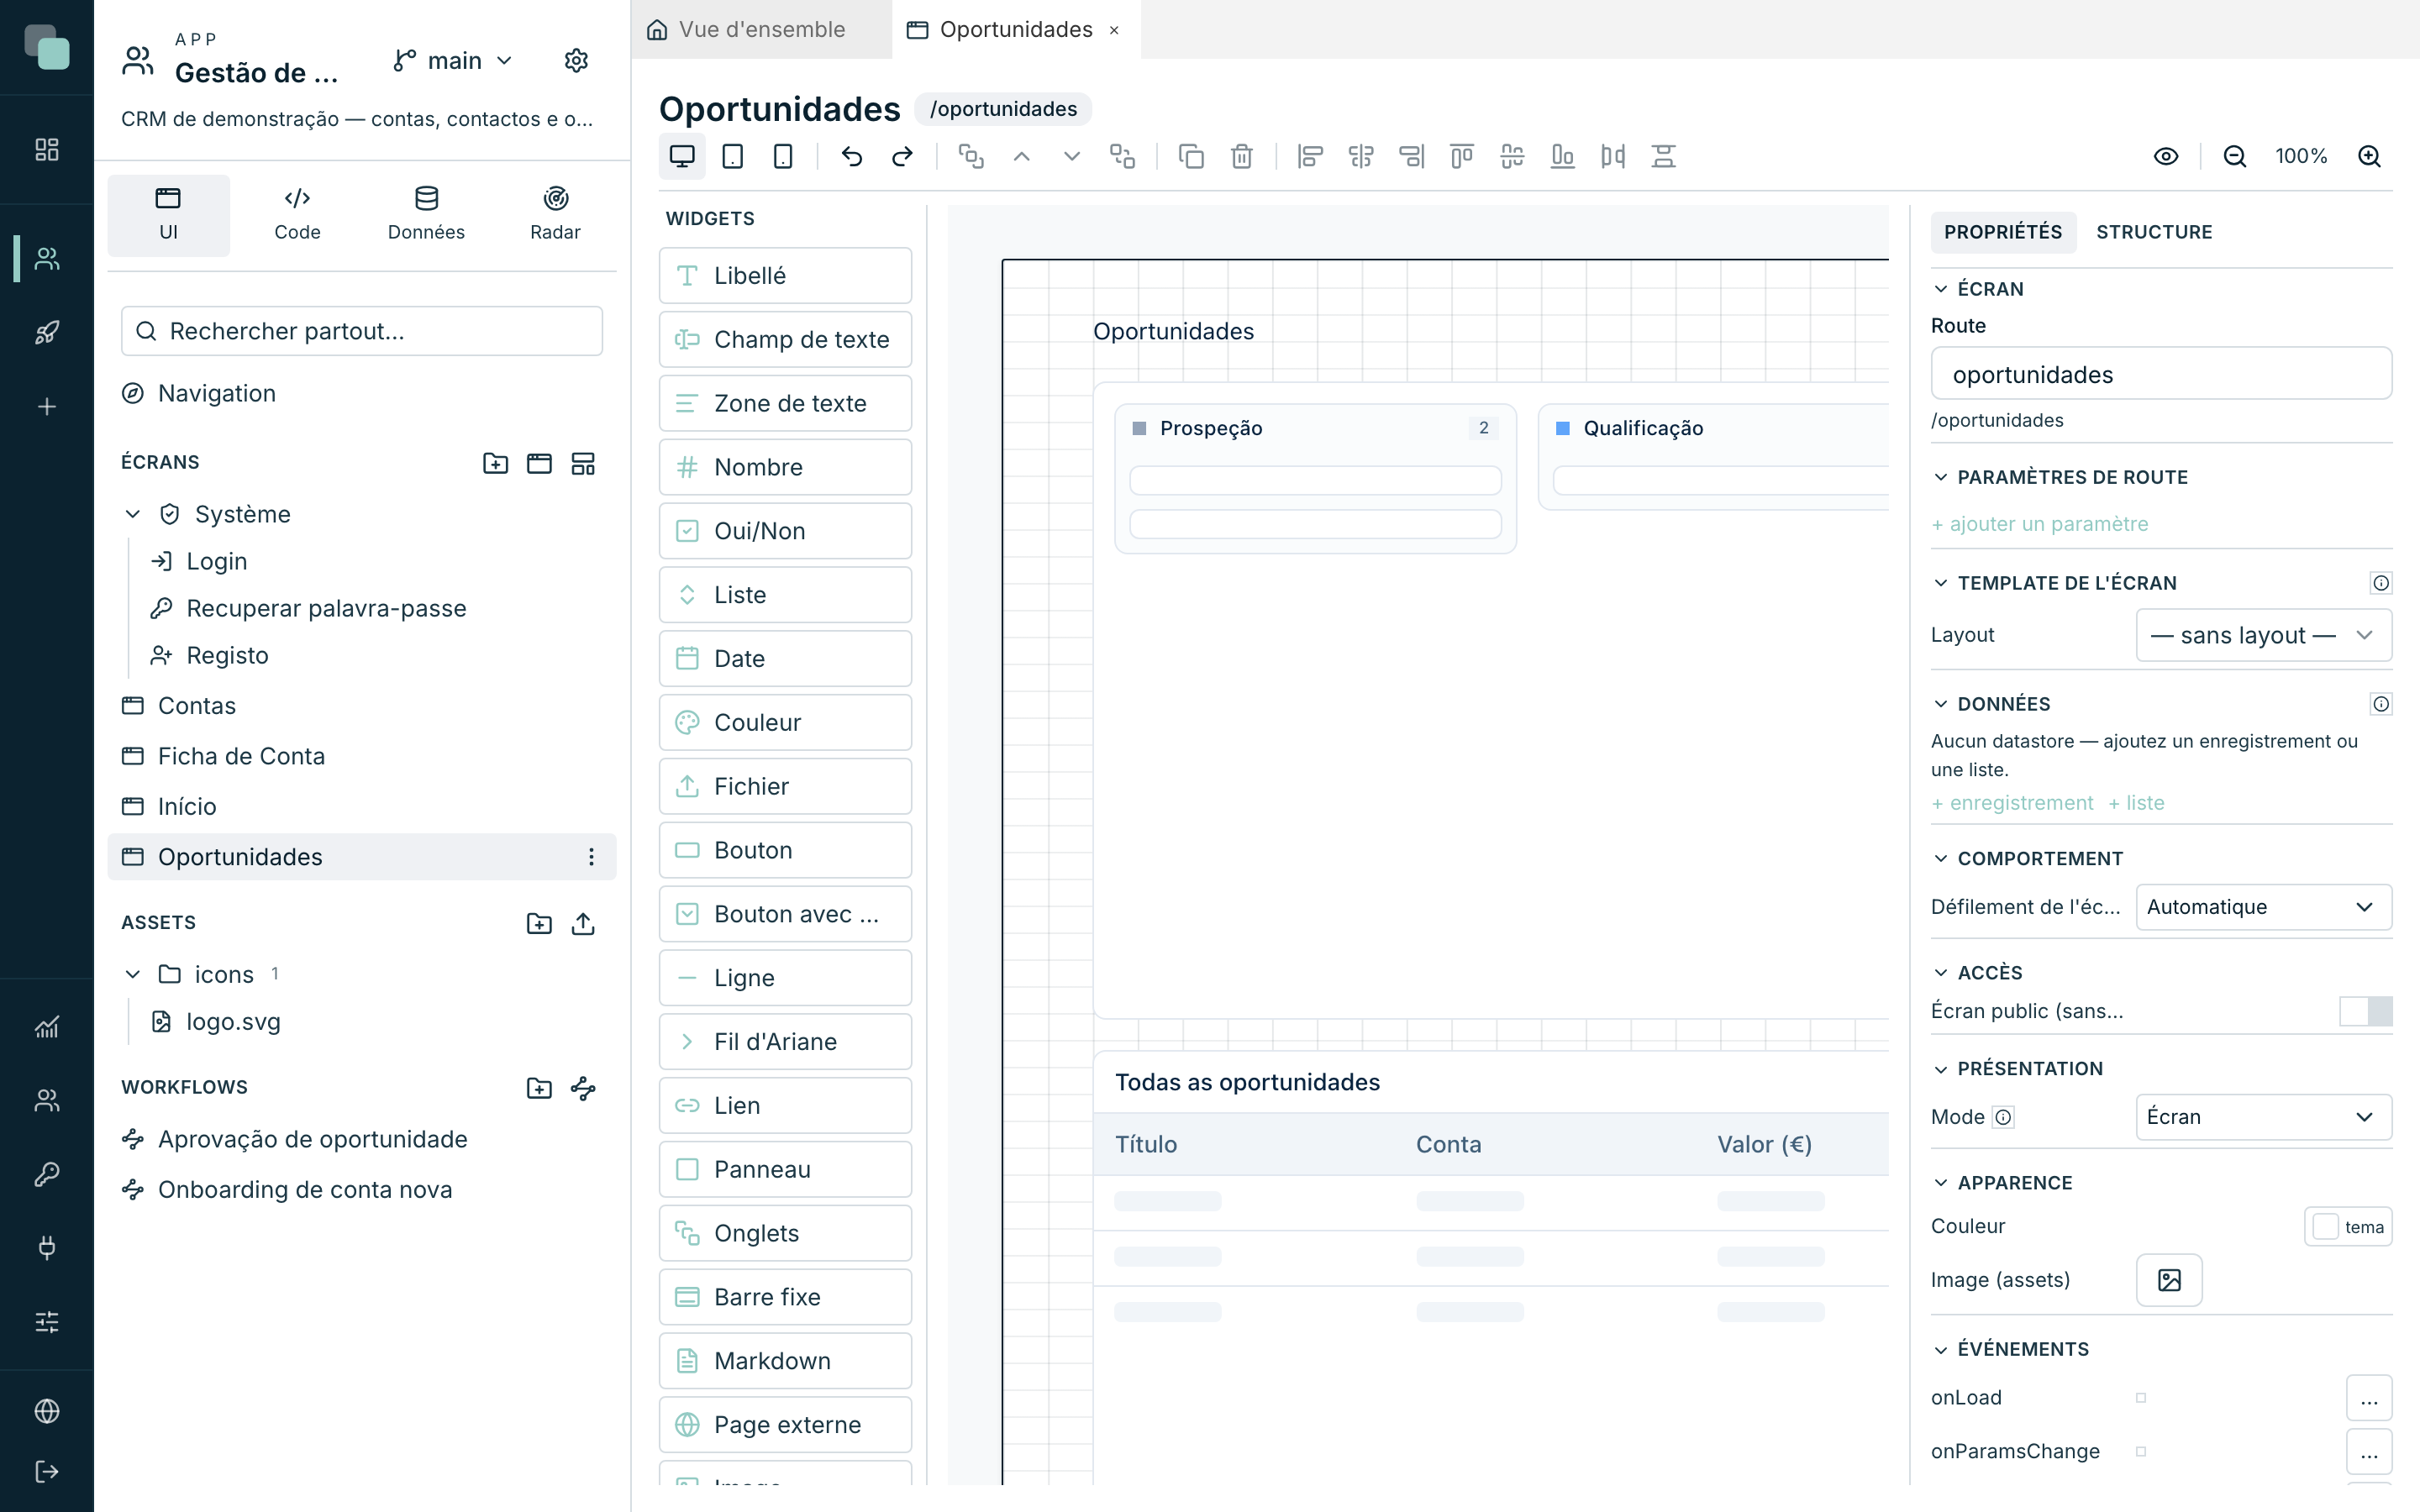Pick the Bouton widget
The image size is (2420, 1512).
click(x=785, y=850)
